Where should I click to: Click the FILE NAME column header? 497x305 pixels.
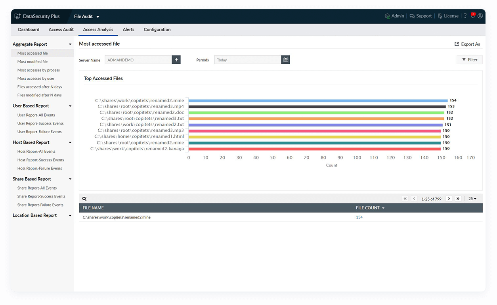[x=93, y=208]
